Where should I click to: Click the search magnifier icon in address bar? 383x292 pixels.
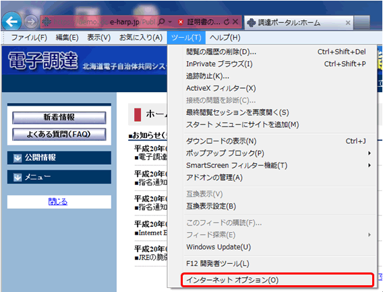[x=161, y=22]
